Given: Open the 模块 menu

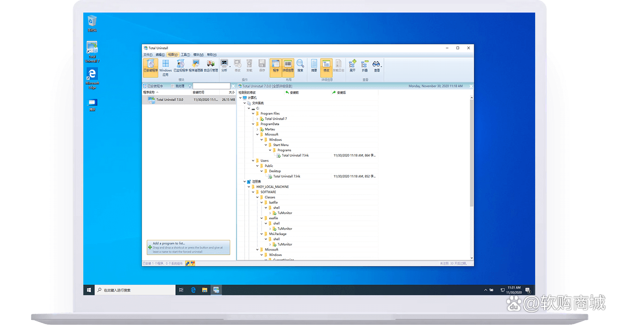Looking at the screenshot, I should (x=198, y=54).
